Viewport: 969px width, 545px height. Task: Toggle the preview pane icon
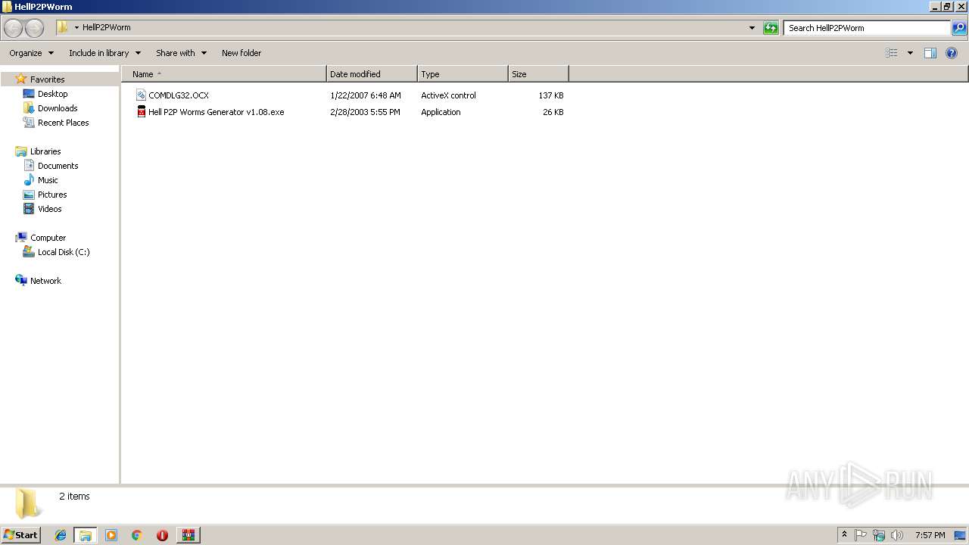point(930,53)
